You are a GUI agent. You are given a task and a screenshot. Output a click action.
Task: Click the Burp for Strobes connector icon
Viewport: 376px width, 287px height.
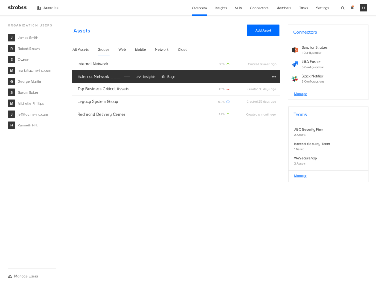coord(295,50)
